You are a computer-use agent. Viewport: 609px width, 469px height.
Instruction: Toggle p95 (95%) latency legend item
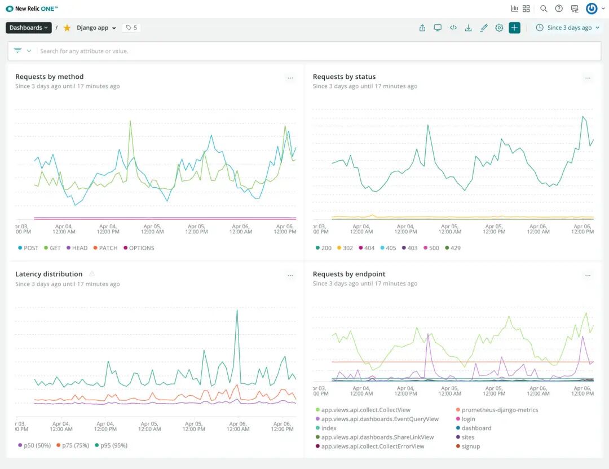[x=111, y=445]
